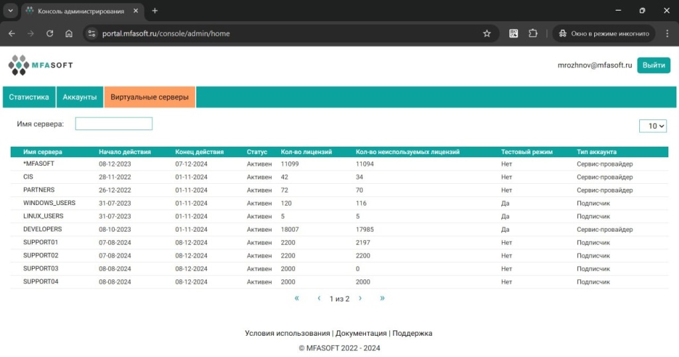Click Да test mode in WINDOWS_USERS row

pos(505,203)
